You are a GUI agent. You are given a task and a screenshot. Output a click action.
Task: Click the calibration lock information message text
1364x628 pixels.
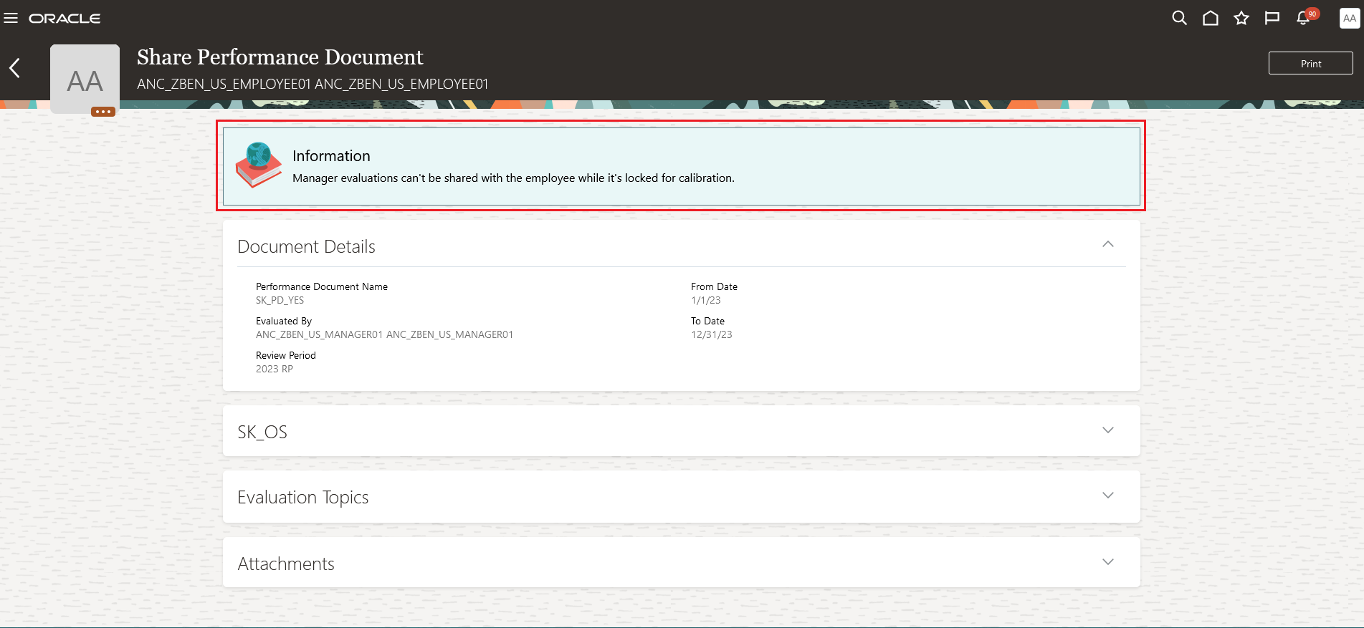(x=513, y=178)
